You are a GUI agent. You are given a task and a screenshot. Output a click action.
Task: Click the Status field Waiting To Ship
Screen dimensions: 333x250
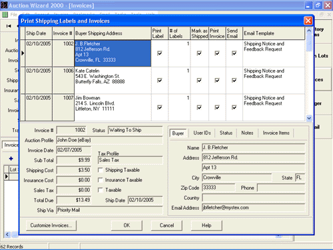[135, 130]
